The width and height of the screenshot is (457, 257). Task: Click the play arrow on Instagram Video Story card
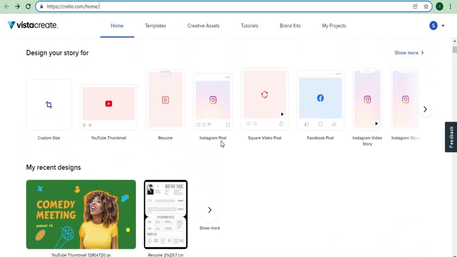(x=376, y=124)
